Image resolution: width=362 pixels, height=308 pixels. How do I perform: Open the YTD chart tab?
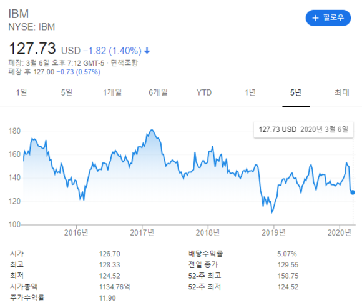pyautogui.click(x=204, y=92)
